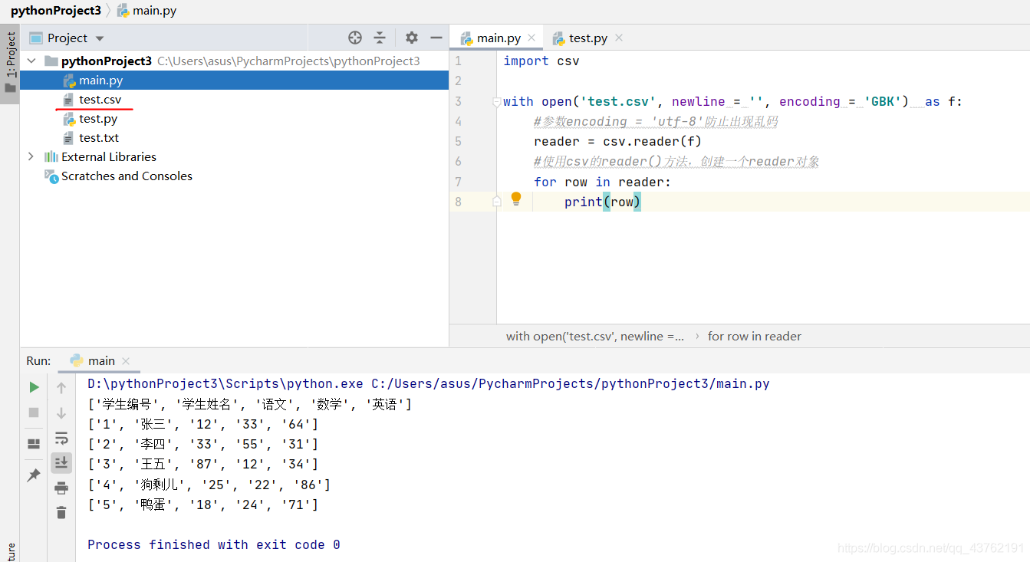
Task: Collapse the pythonProject3 root folder
Action: [x=31, y=61]
